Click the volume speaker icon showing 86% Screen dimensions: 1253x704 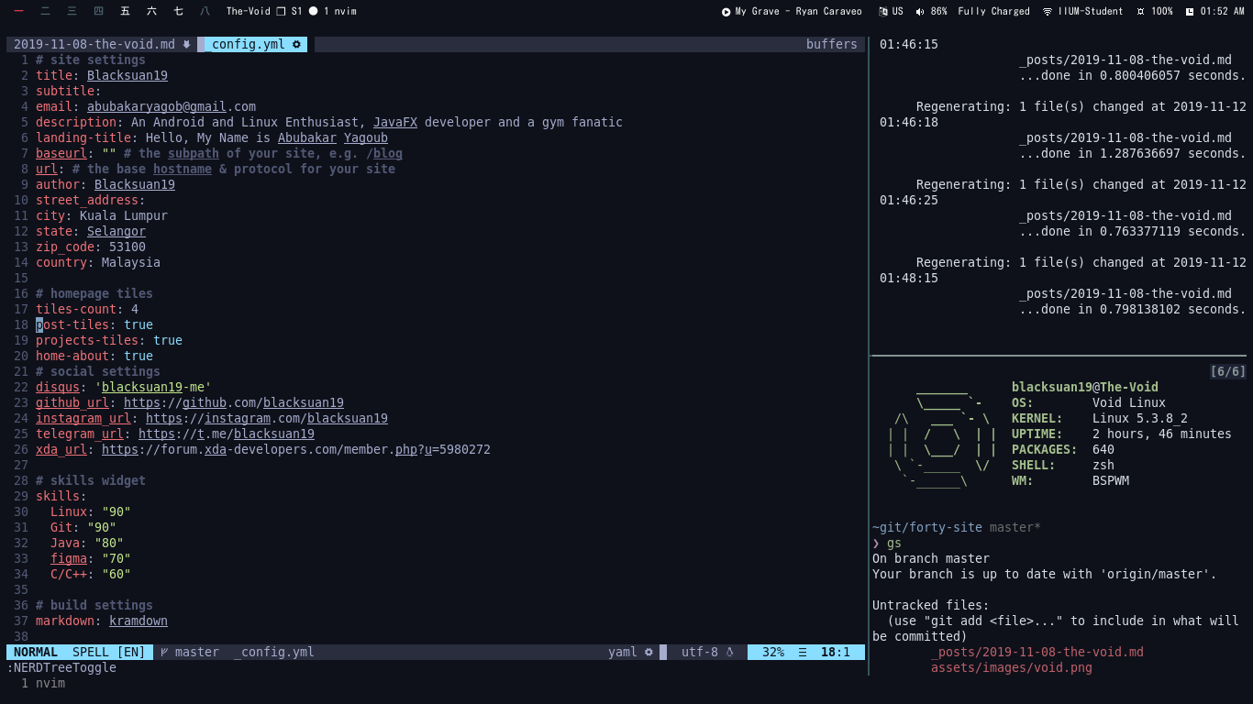920,12
